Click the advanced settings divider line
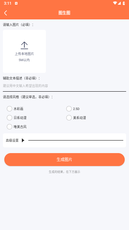The image size is (129, 230). click(x=76, y=141)
